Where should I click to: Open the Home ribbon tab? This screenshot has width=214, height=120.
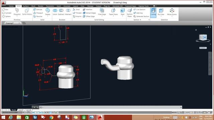click(x=11, y=6)
